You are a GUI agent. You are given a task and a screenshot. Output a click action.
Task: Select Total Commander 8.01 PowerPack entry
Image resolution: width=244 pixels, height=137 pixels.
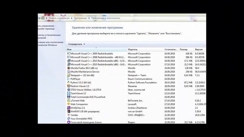[x=88, y=97]
